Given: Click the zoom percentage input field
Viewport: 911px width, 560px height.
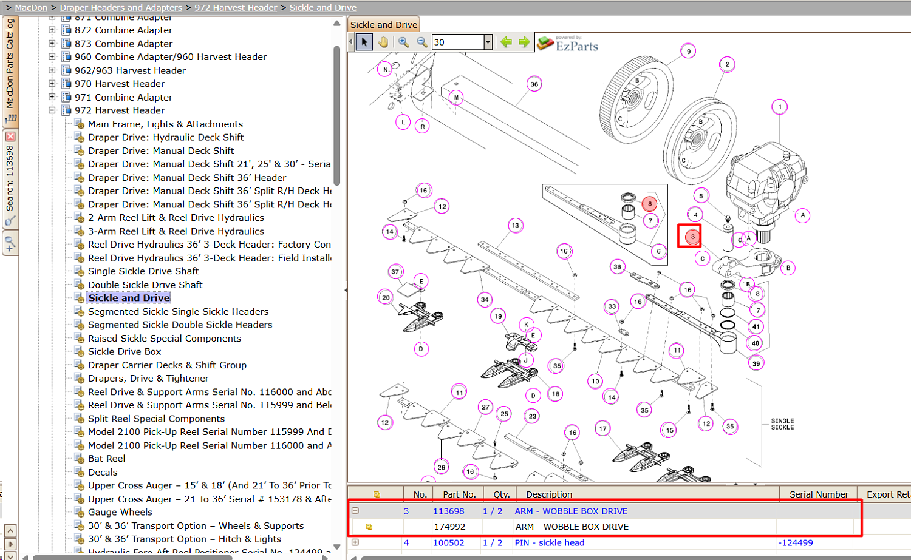Looking at the screenshot, I should point(458,42).
